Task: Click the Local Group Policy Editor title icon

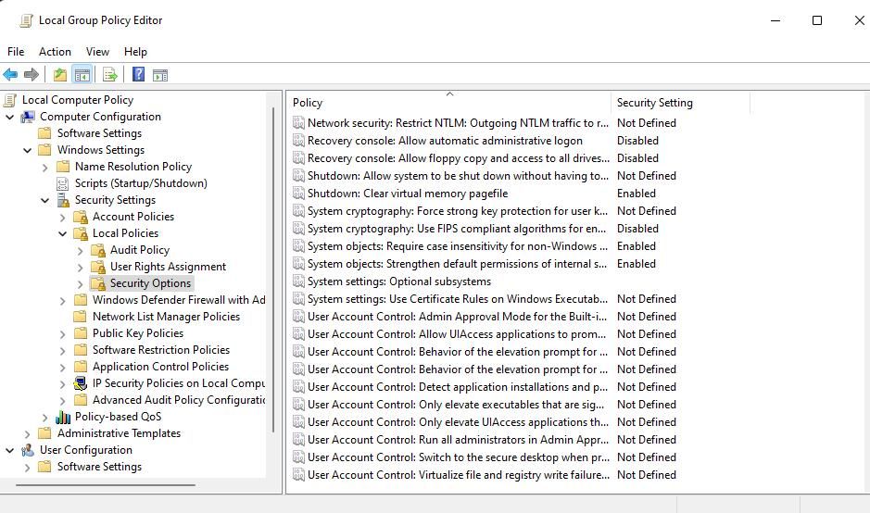Action: point(26,20)
